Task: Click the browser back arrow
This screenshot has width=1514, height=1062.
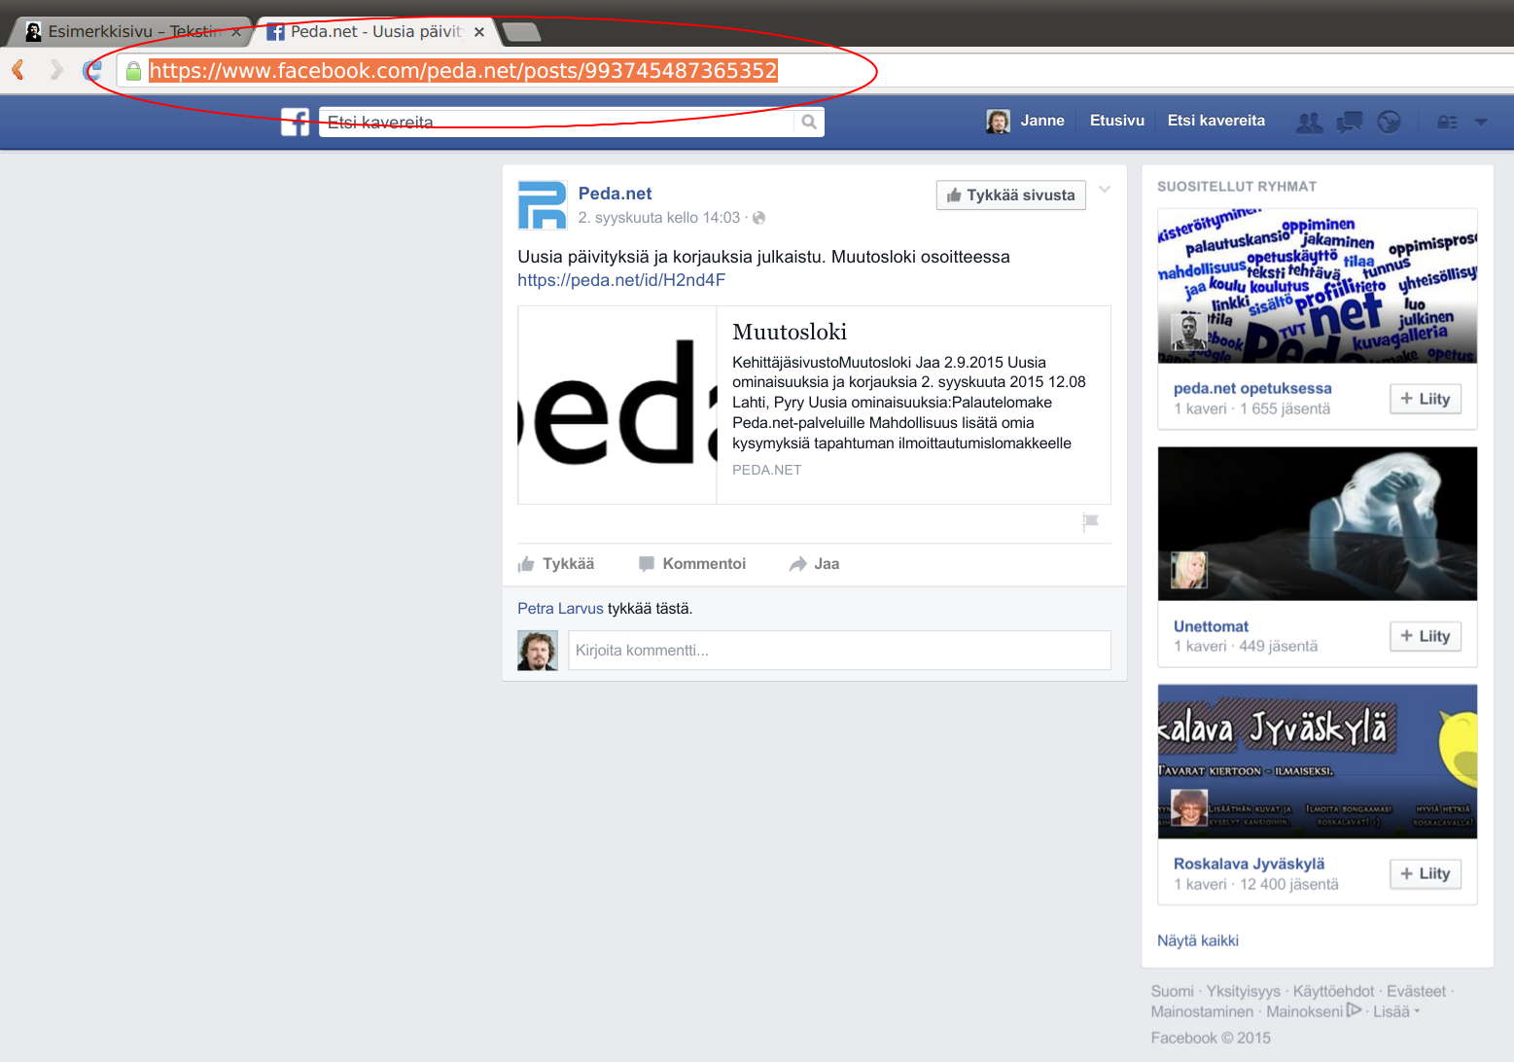Action: point(18,70)
